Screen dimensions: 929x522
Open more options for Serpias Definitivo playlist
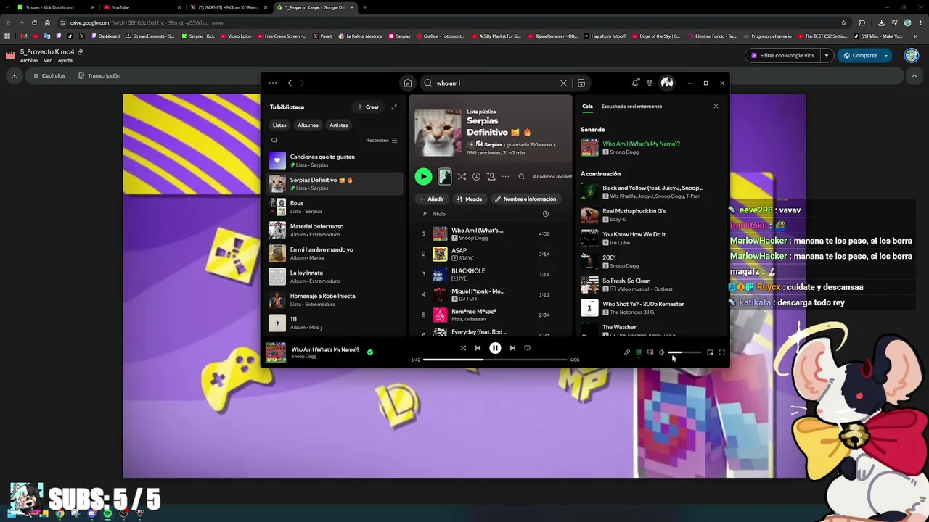point(505,177)
